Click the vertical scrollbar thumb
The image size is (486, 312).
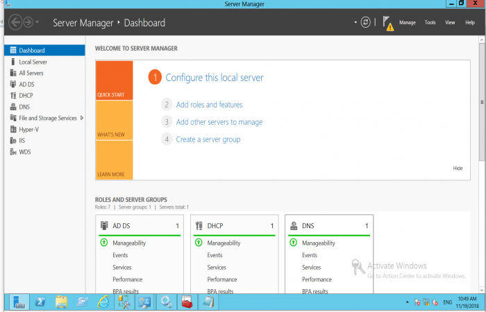(x=482, y=102)
